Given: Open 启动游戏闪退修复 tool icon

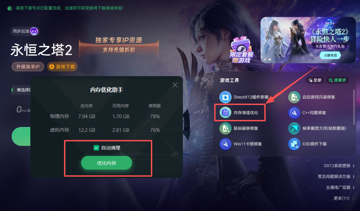Looking at the screenshot, I should point(294,97).
